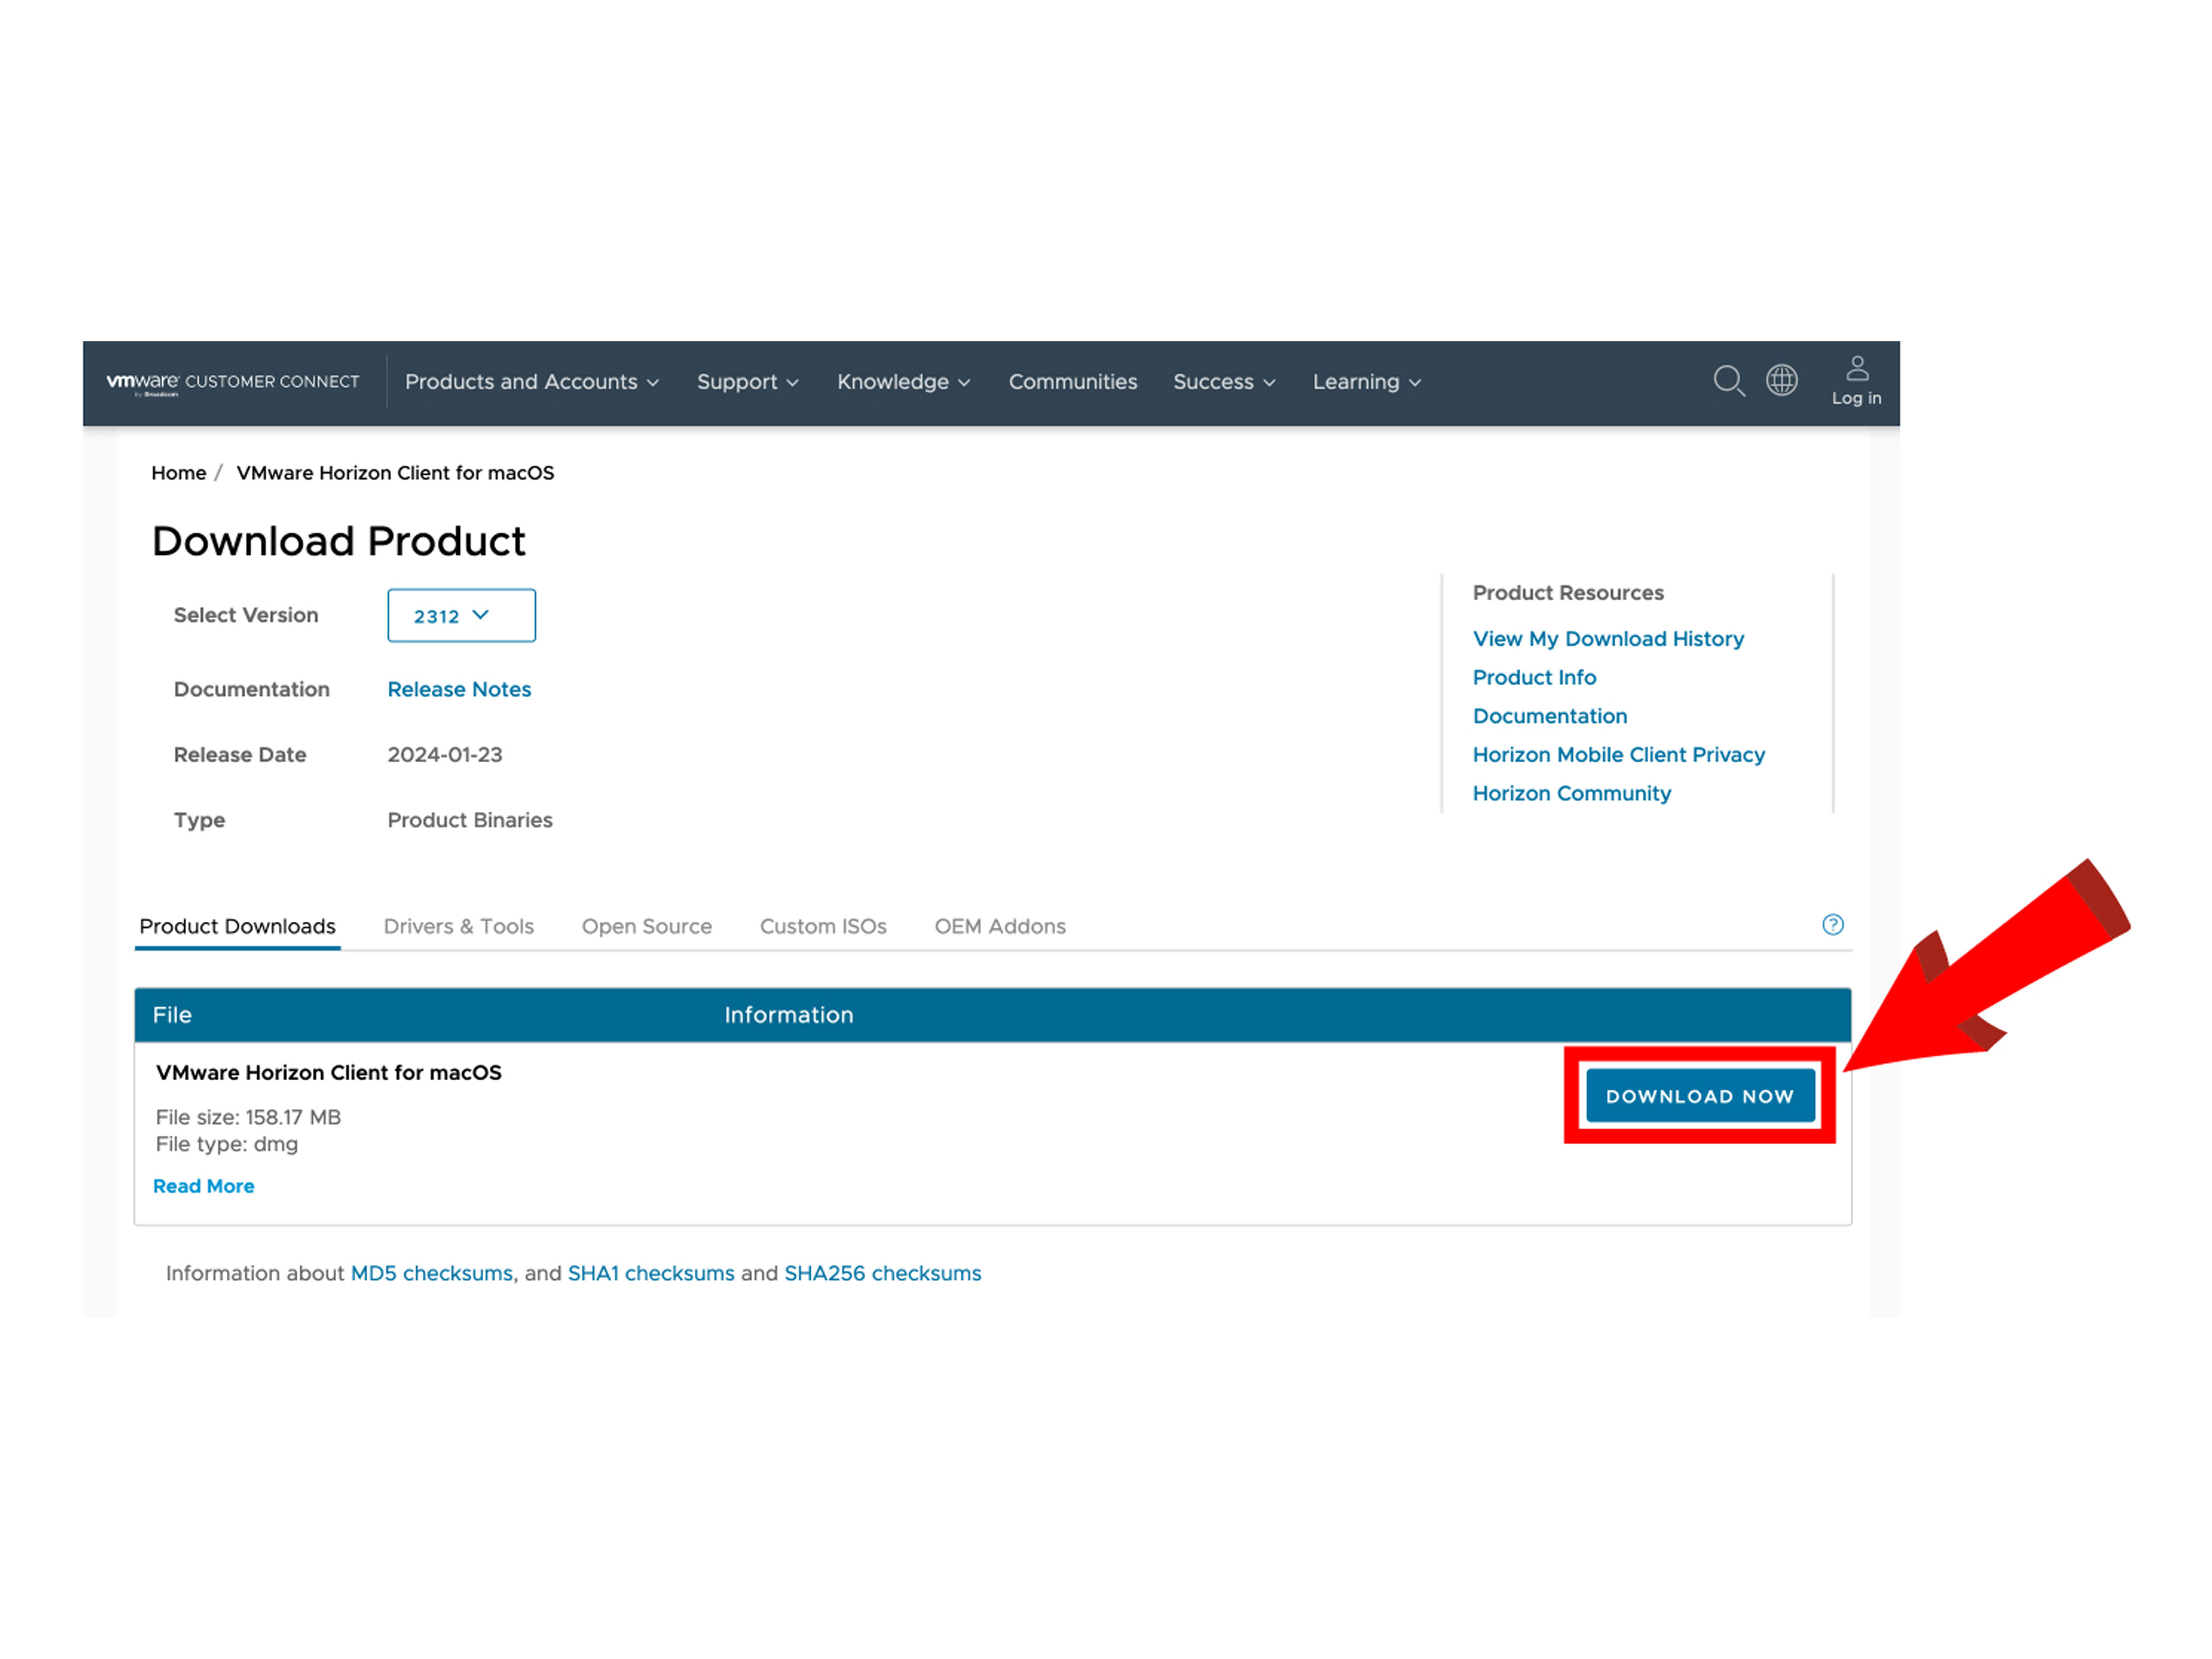The width and height of the screenshot is (2212, 1659).
Task: Click the search magnifier icon
Action: coord(1728,381)
